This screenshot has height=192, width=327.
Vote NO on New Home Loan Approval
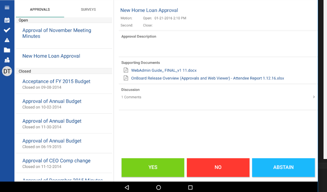(218, 167)
